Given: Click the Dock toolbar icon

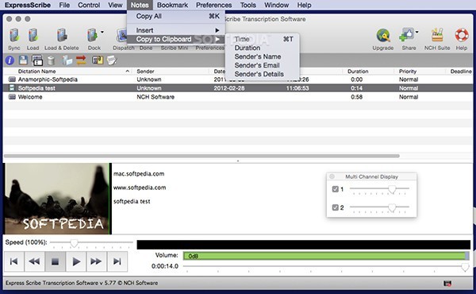Looking at the screenshot, I should pos(92,35).
